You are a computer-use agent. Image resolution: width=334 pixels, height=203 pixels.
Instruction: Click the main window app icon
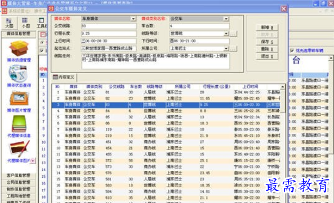point(4,3)
